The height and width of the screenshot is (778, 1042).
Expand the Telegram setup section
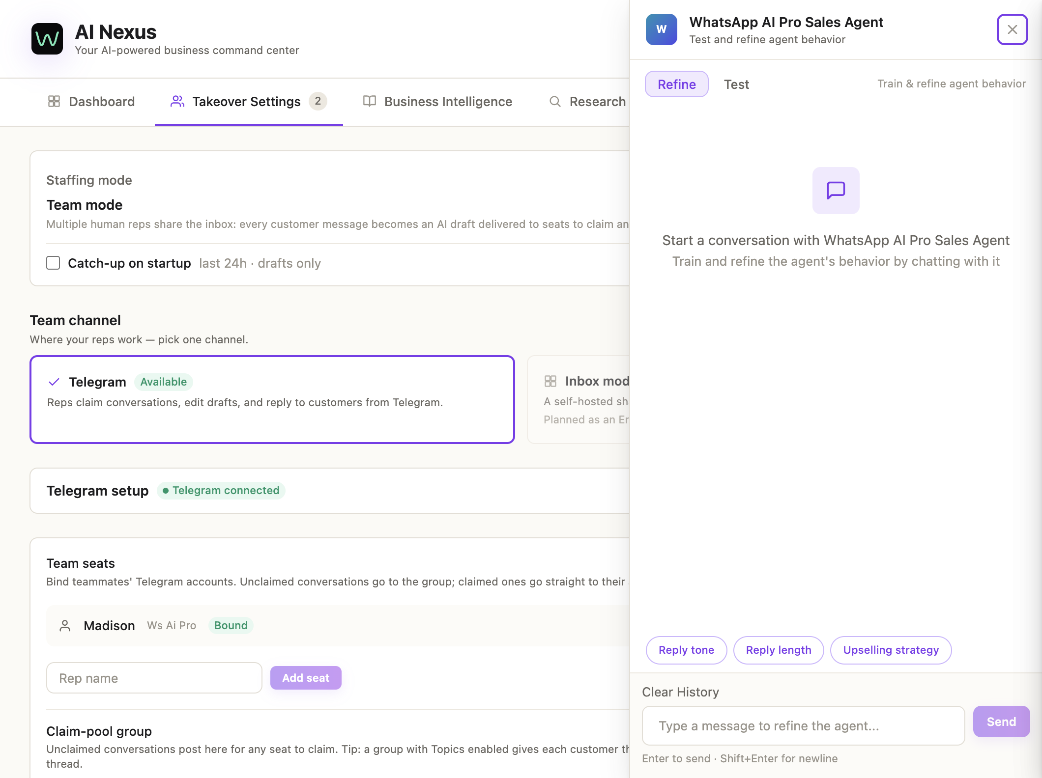point(330,491)
